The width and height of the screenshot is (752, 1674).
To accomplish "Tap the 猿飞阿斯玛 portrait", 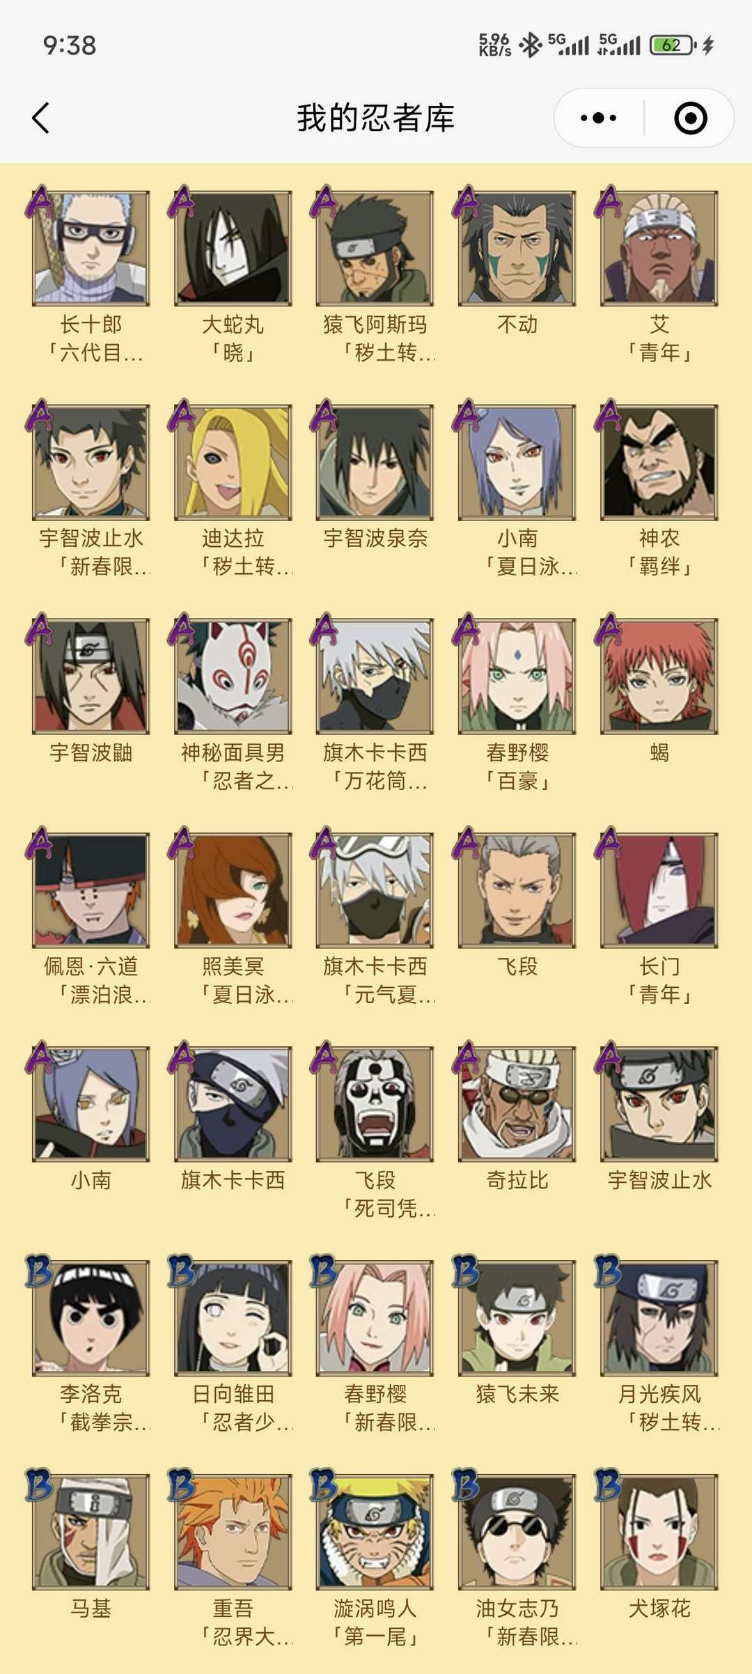I will (x=375, y=248).
